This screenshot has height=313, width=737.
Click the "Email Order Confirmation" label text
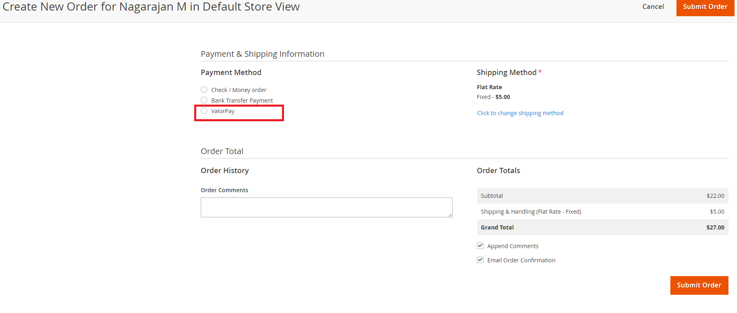point(521,260)
